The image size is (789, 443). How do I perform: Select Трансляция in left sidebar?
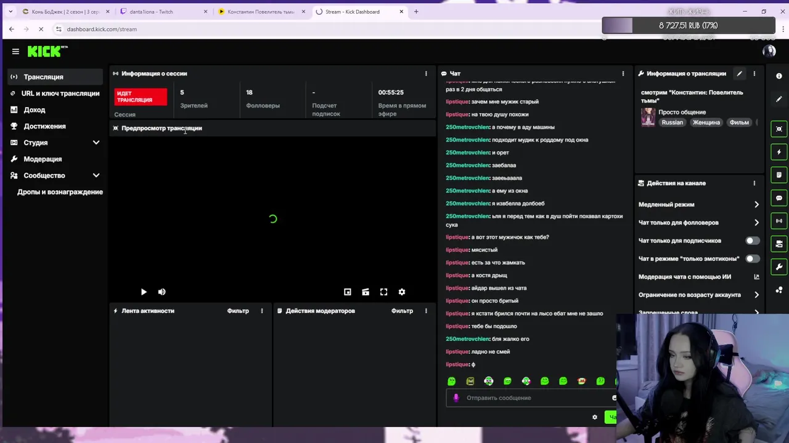tap(54, 77)
